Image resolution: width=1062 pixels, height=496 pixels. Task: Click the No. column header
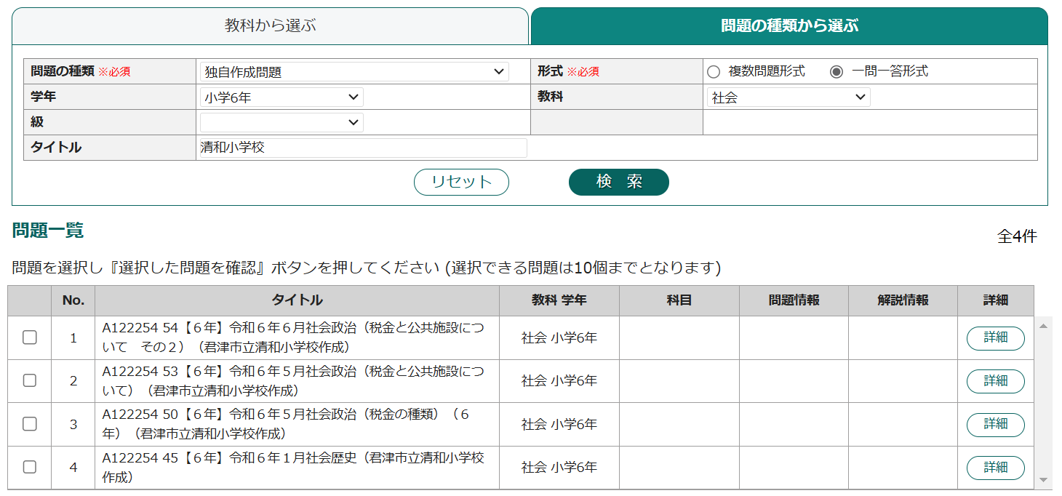(x=73, y=300)
